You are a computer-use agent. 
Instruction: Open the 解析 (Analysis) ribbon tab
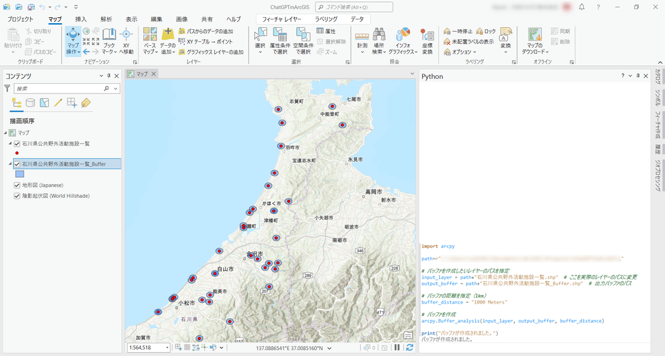click(x=106, y=19)
